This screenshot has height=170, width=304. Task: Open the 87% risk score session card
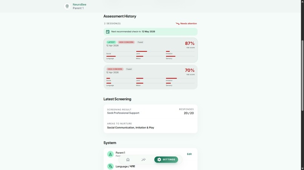(150, 50)
